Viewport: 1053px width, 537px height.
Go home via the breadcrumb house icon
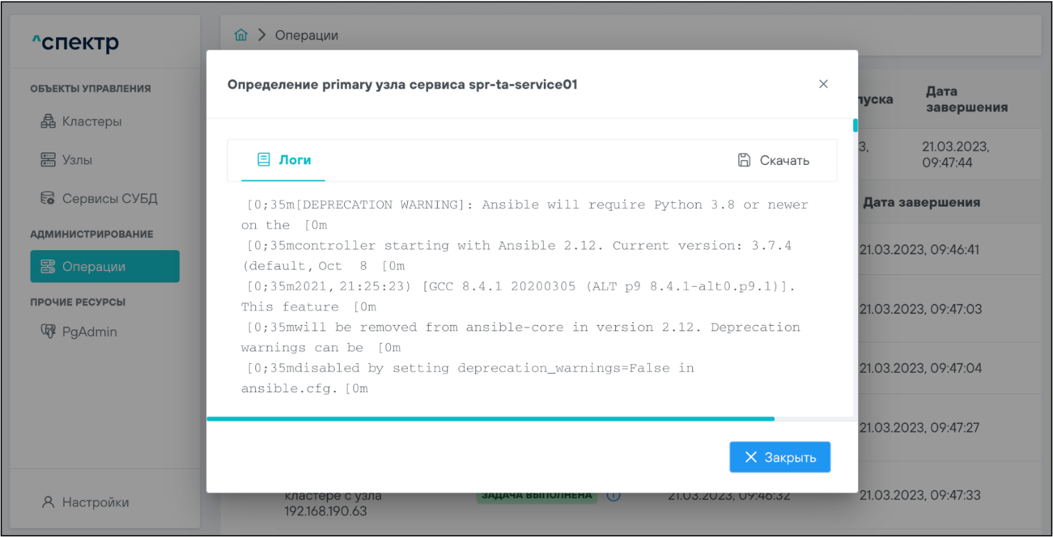pos(241,35)
